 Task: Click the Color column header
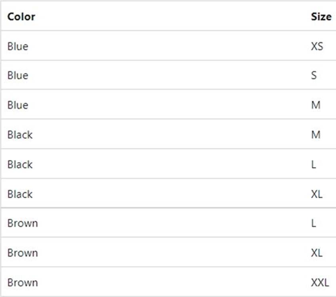click(21, 17)
